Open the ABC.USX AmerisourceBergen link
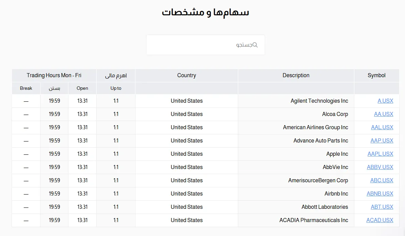Image resolution: width=405 pixels, height=236 pixels. tap(382, 180)
